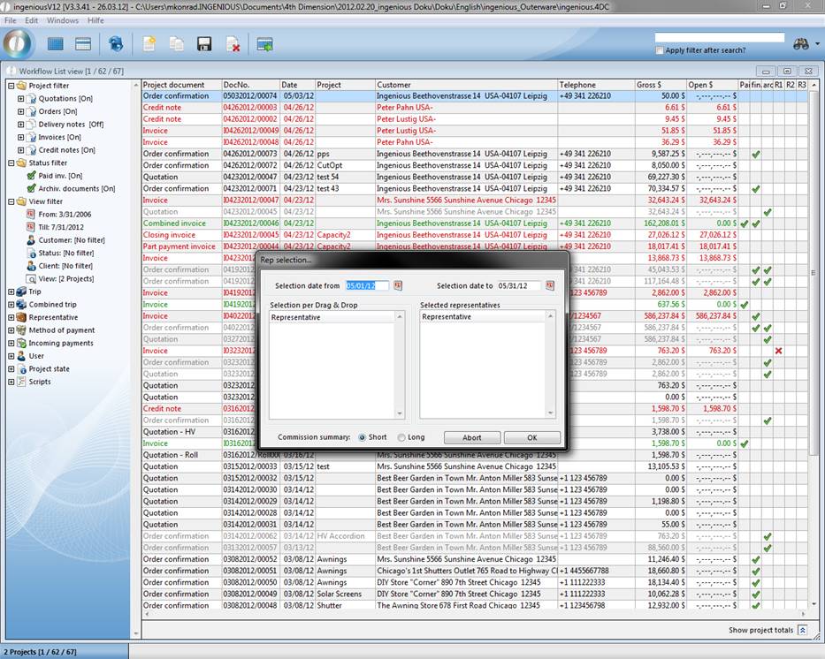
Task: Collapse the Project filter tree node
Action: [x=11, y=86]
